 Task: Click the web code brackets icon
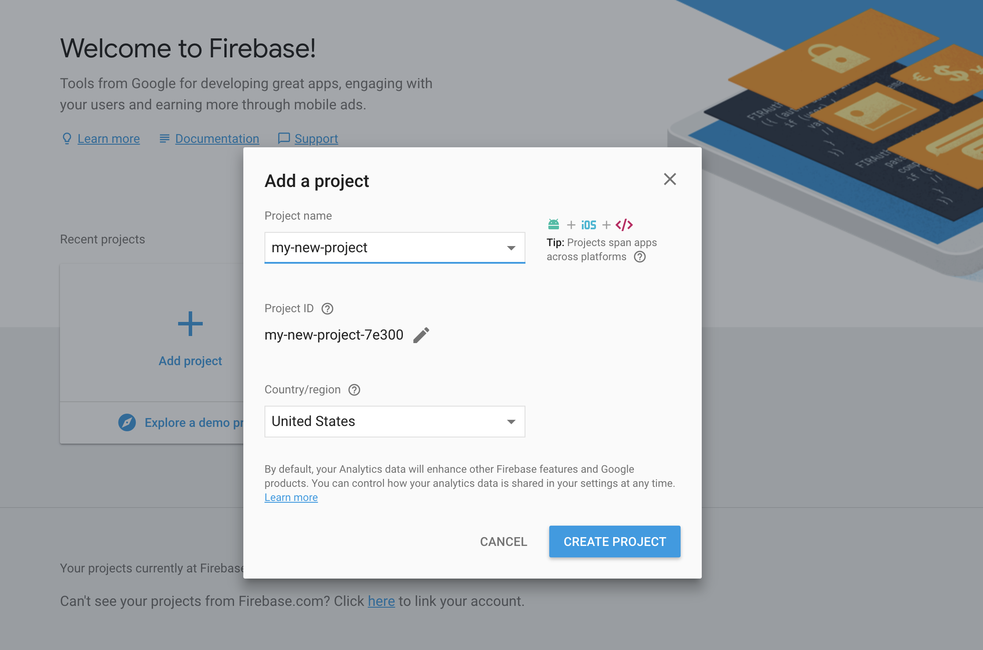(x=624, y=225)
